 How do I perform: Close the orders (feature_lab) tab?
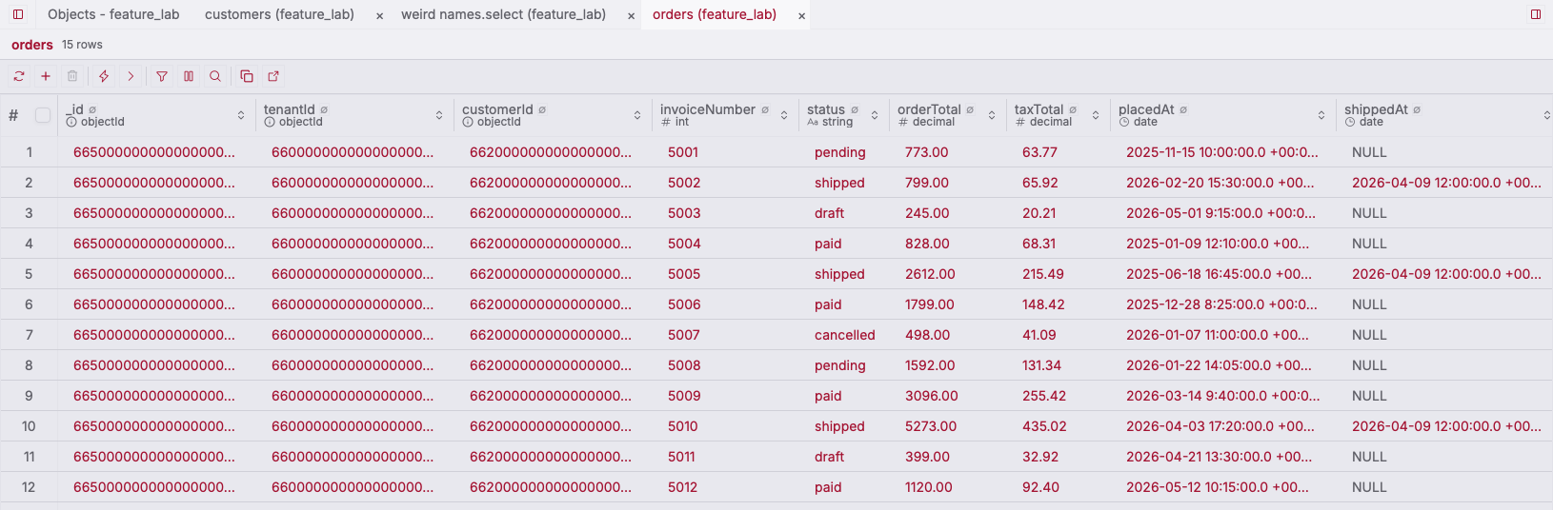(801, 16)
